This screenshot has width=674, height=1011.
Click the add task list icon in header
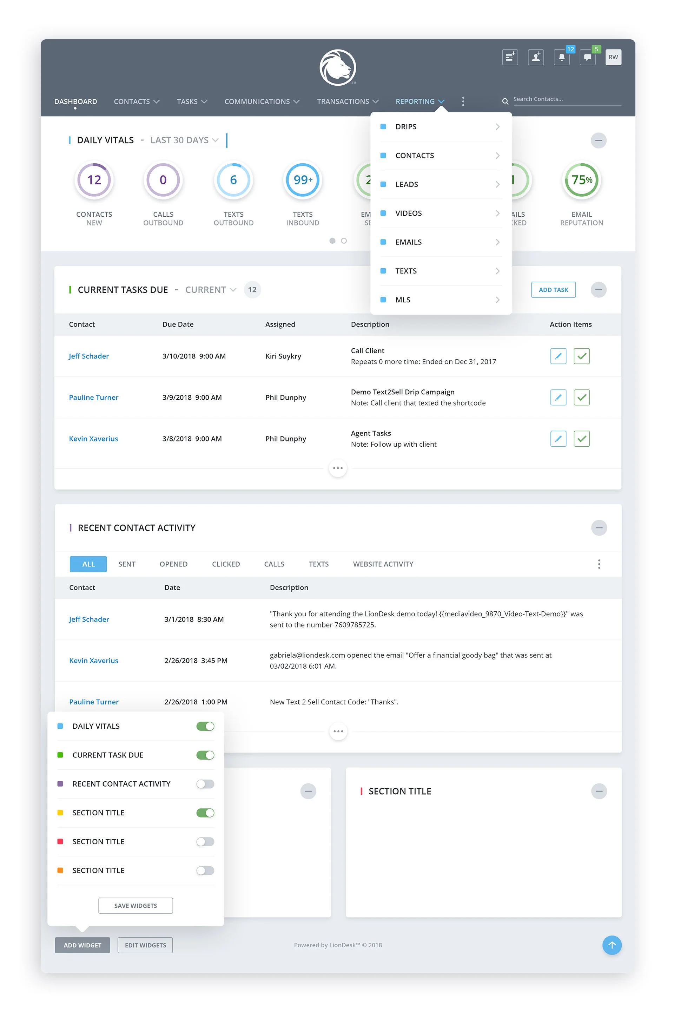point(510,57)
